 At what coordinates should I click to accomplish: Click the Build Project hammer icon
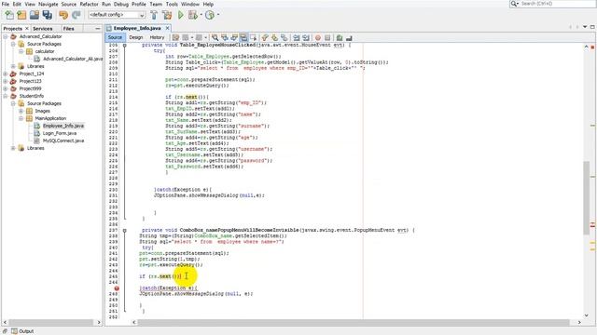[x=154, y=15]
